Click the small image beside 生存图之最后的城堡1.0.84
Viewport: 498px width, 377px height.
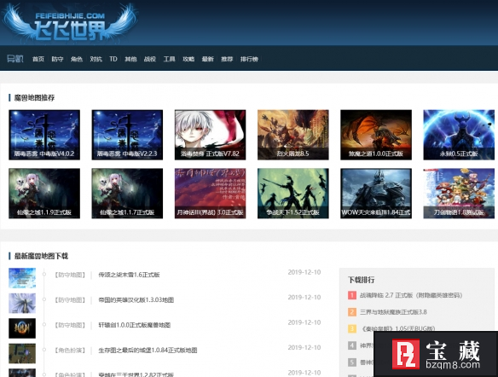[22, 353]
